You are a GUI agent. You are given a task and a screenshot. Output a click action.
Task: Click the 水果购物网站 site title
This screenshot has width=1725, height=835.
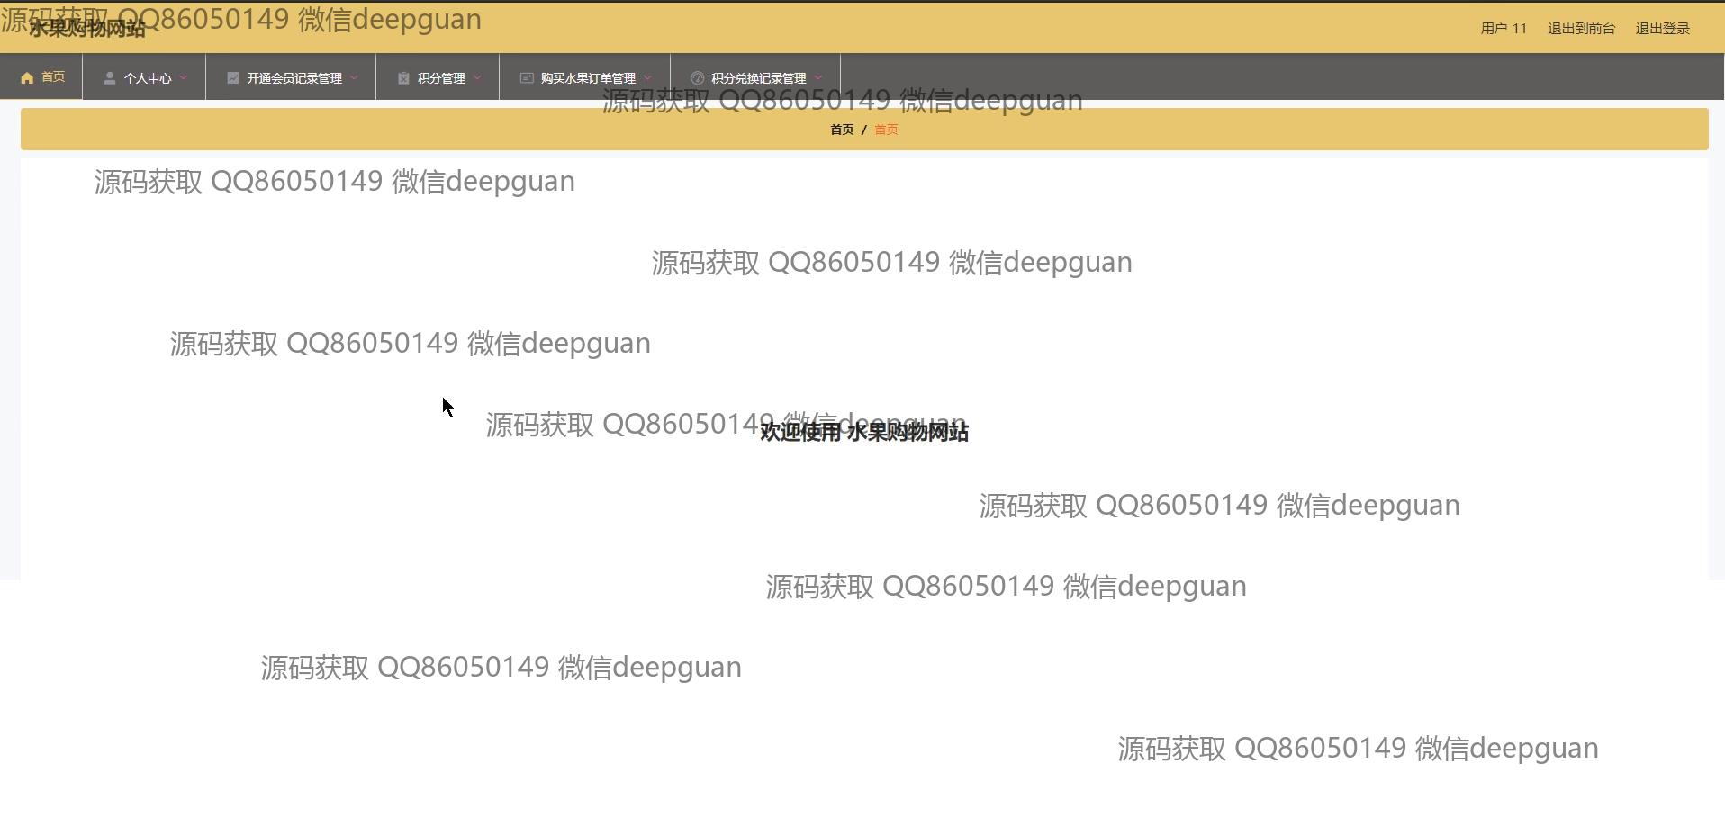87,30
